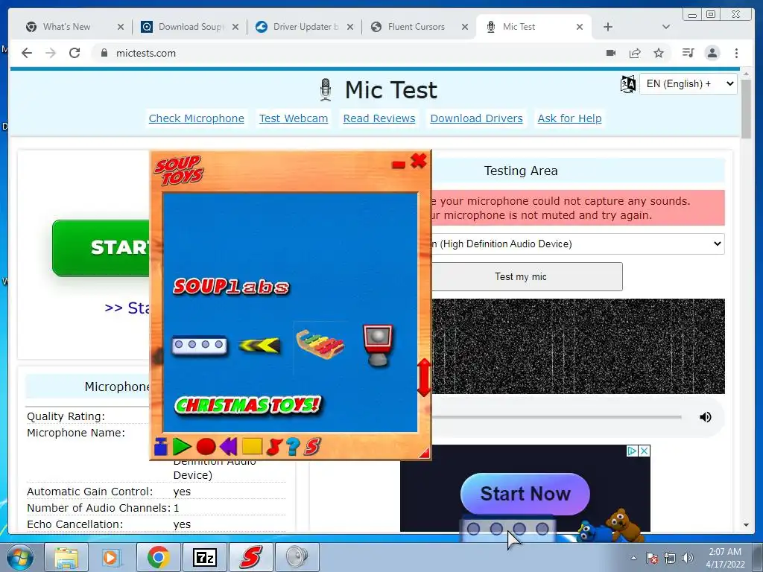Click the red S icon in the Soup Toys toolbar

tap(312, 446)
